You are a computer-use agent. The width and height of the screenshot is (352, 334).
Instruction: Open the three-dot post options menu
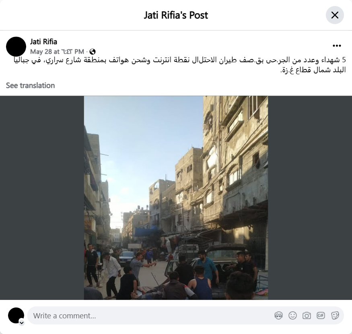coord(337,46)
